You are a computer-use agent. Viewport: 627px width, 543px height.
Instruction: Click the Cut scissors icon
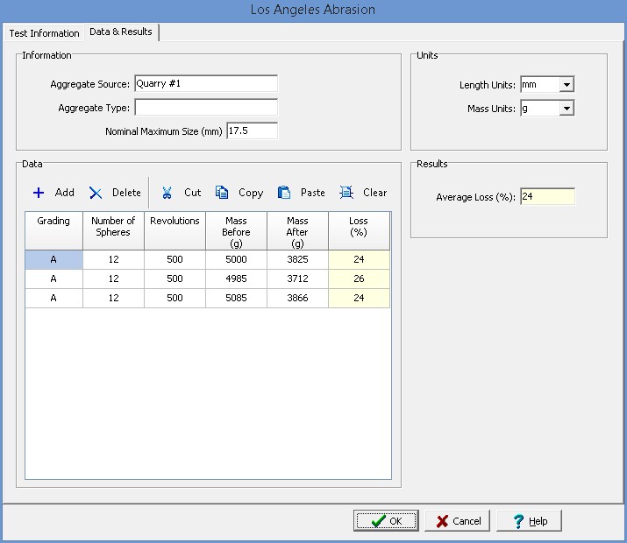[167, 193]
